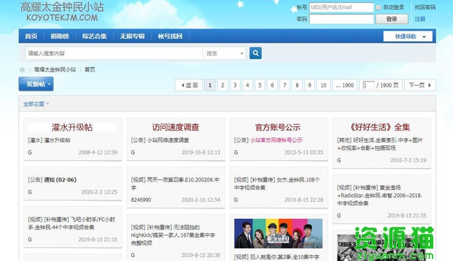Click the 登录 button

392,19
